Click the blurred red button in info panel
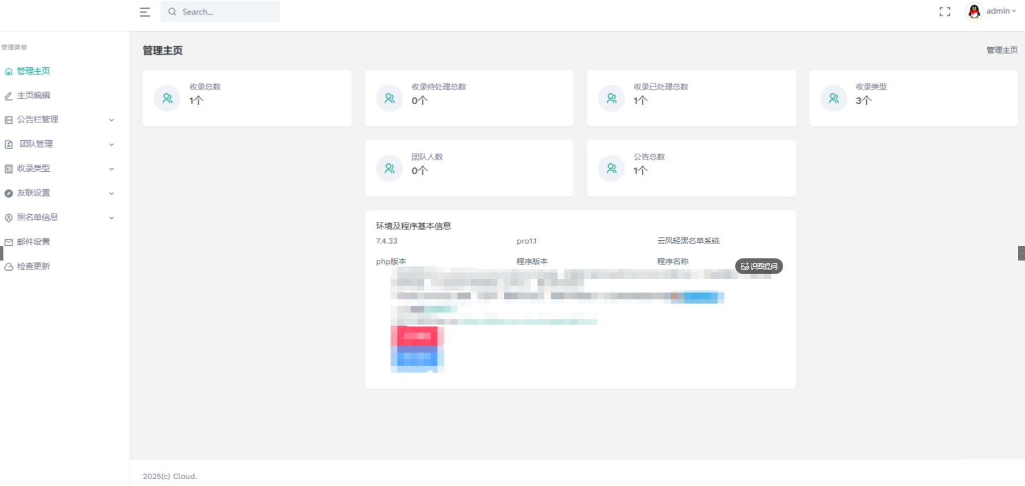Image resolution: width=1025 pixels, height=486 pixels. tap(417, 336)
